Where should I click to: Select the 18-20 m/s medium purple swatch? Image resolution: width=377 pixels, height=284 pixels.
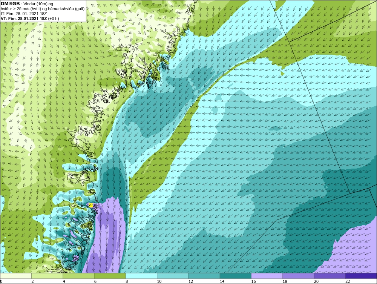tap(298, 276)
